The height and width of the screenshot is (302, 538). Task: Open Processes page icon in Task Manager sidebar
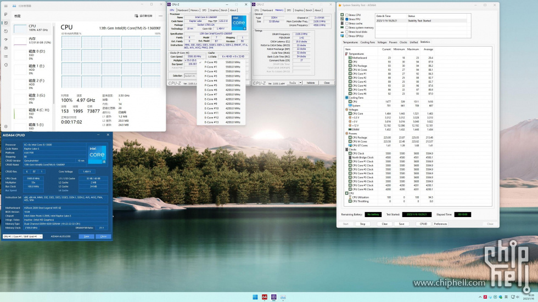6,14
